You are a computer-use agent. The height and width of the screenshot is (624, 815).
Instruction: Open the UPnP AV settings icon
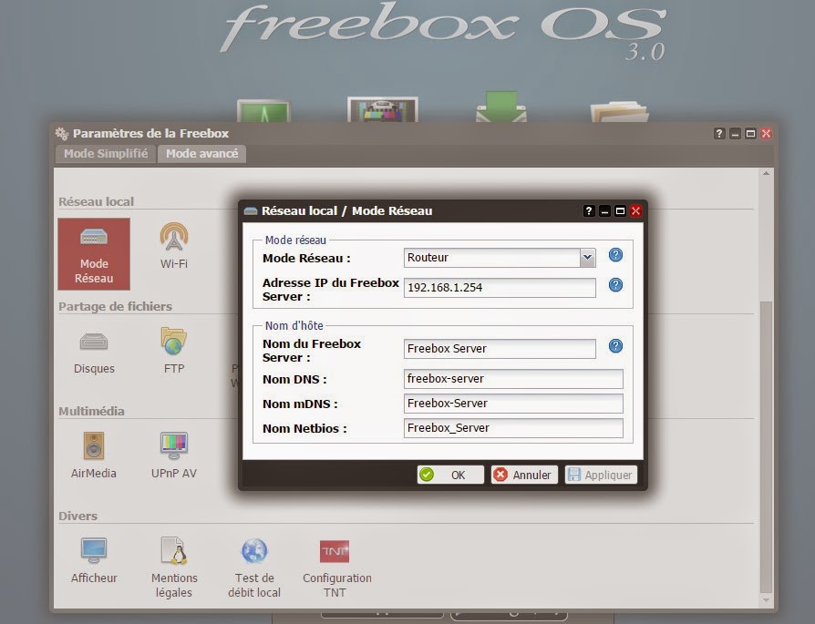click(x=173, y=455)
